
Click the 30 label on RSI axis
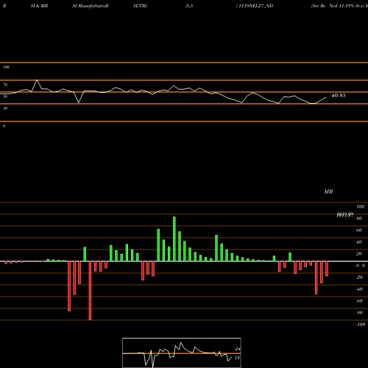5,108
